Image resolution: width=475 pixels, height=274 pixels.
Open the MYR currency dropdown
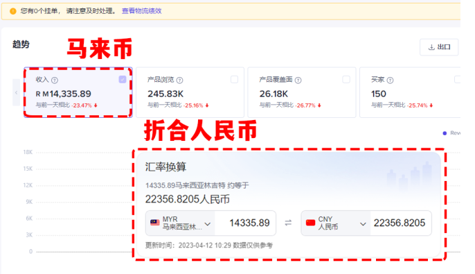point(180,223)
